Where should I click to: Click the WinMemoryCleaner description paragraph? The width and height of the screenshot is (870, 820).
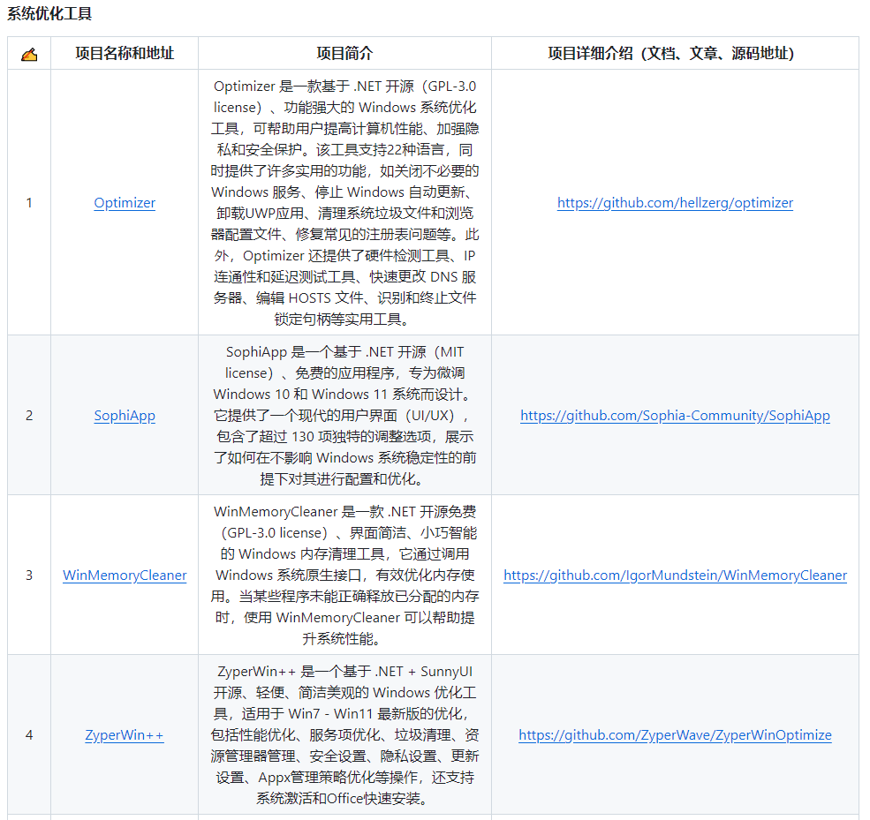[x=344, y=576]
